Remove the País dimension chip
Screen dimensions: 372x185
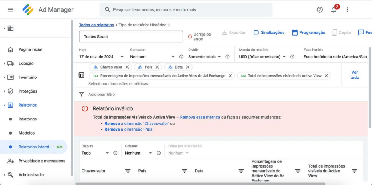tap(157, 67)
